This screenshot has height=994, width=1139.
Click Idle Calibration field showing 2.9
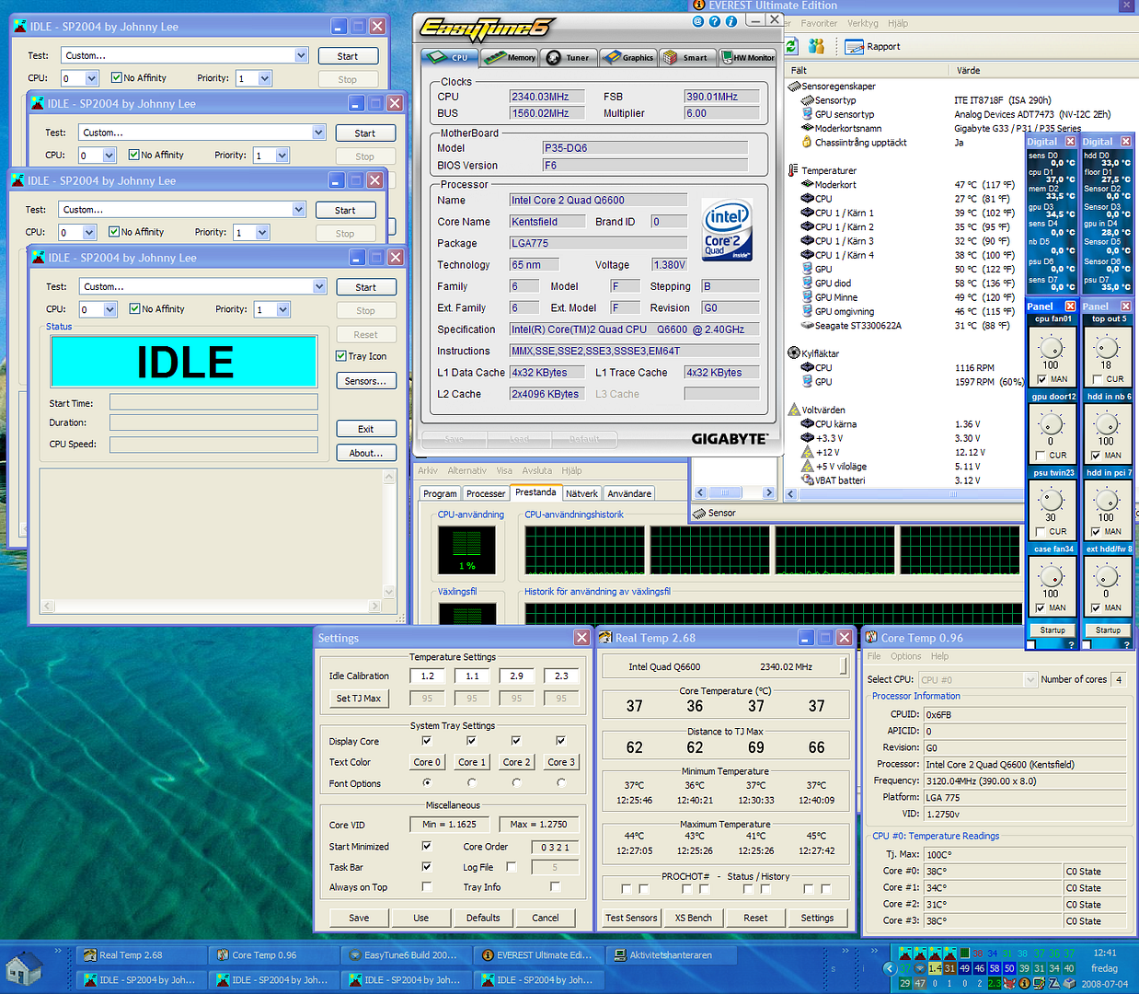coord(517,676)
